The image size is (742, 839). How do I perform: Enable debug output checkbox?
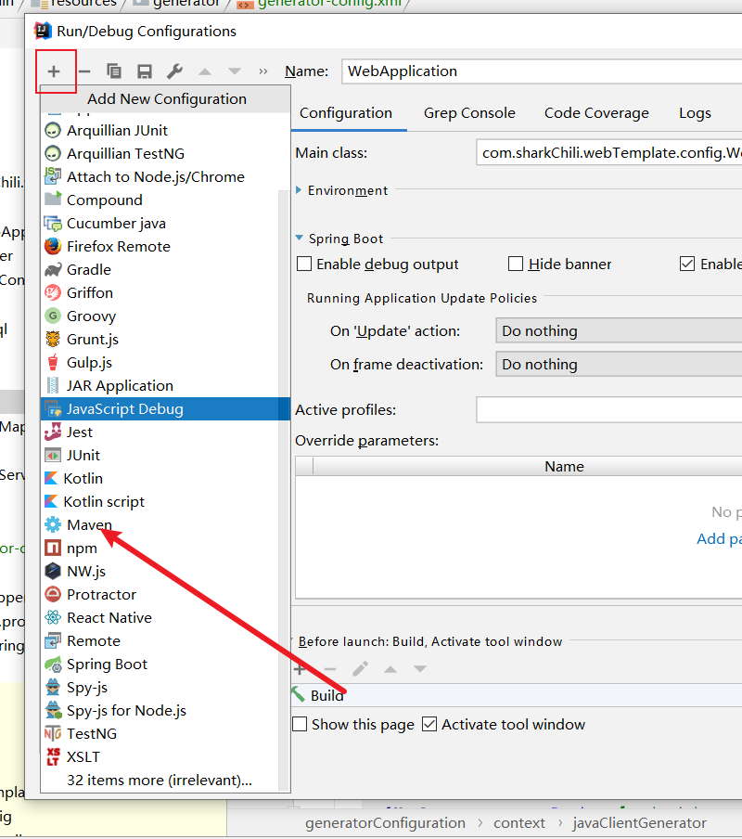click(x=304, y=265)
